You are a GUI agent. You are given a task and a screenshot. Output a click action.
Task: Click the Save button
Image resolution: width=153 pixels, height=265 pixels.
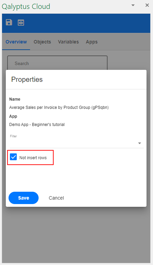pyautogui.click(x=24, y=198)
